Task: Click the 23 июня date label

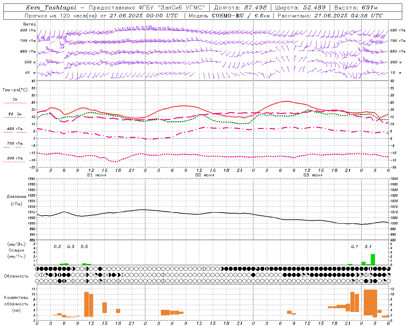Action: coord(313,175)
